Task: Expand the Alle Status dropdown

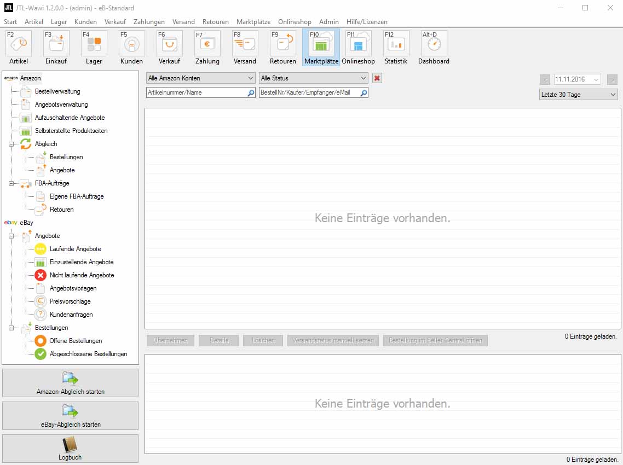Action: pos(313,78)
